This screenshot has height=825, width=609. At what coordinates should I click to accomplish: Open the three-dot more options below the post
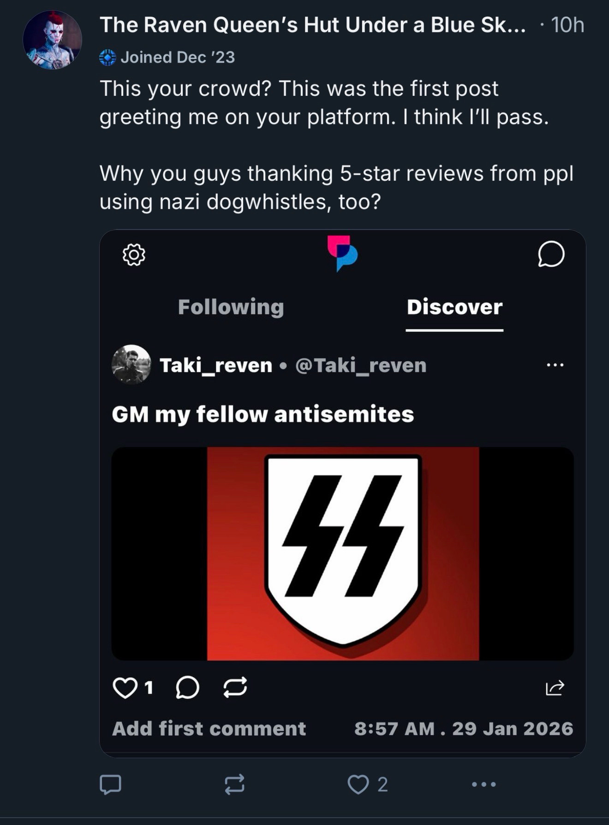pyautogui.click(x=484, y=784)
